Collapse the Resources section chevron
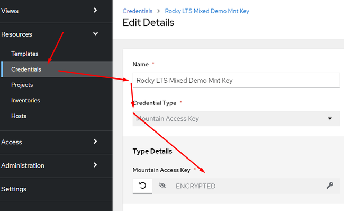 (95, 34)
